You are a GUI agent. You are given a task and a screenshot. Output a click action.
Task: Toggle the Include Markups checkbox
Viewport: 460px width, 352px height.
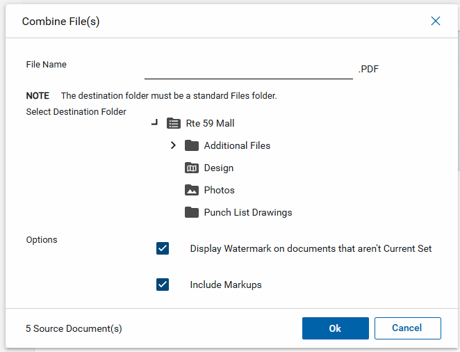click(x=163, y=285)
